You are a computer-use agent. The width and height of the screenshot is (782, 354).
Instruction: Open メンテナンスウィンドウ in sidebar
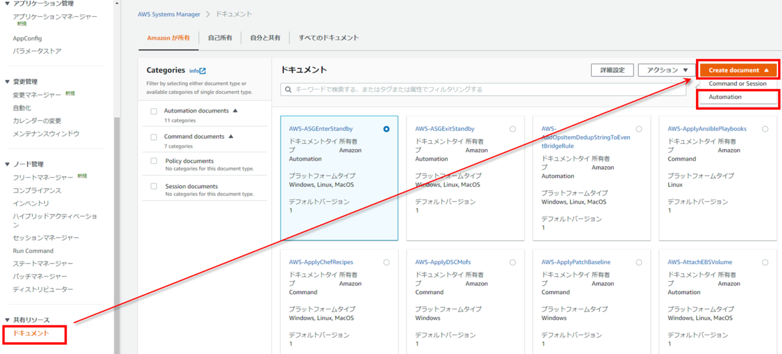click(x=46, y=133)
